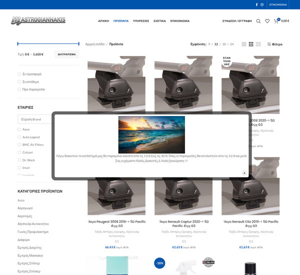The image size is (300, 275).
Task: Select the Imuri brand checkbox
Action: tap(19, 167)
